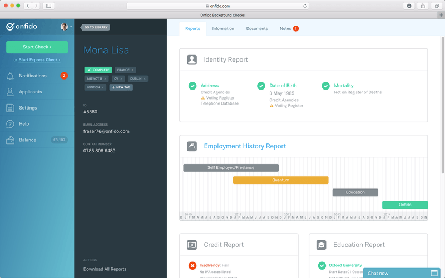Click the Notes count badge
This screenshot has height=278, width=445.
[296, 29]
